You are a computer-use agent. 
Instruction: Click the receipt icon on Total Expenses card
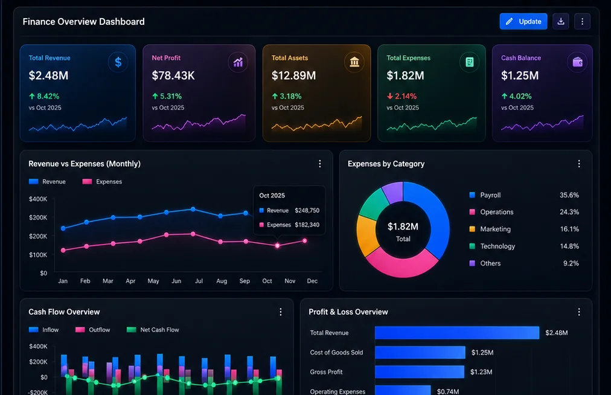(x=470, y=62)
